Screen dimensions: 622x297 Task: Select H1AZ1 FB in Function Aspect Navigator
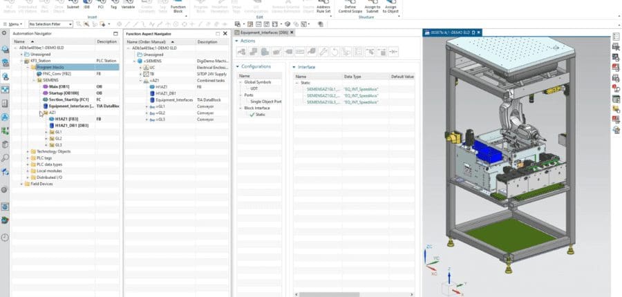(162, 87)
